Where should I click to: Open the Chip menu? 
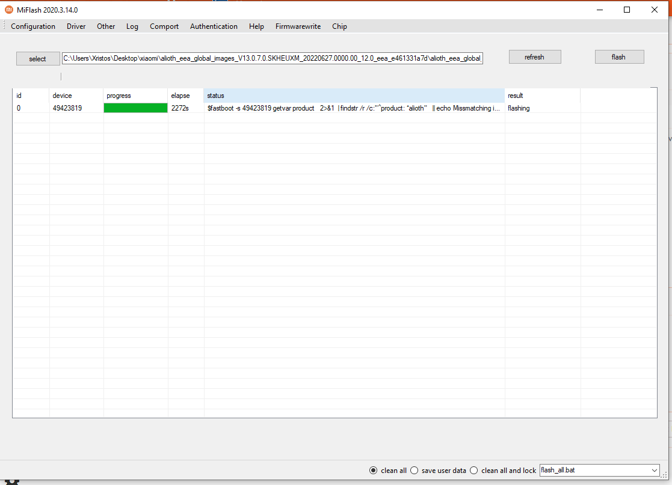tap(339, 26)
